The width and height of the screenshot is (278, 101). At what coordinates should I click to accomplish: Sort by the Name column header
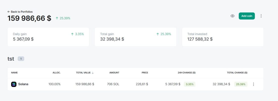14,73
